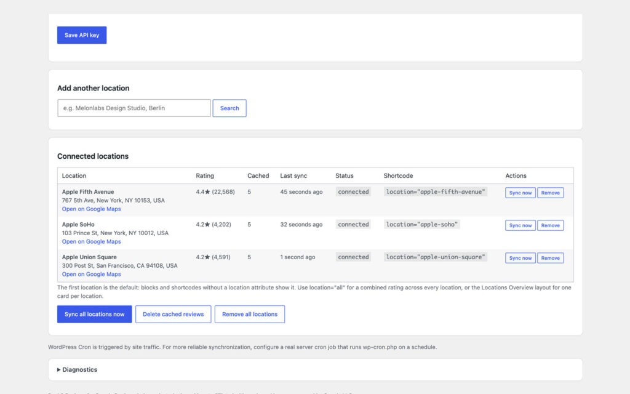
Task: Sync now the Apple Union Square location
Action: pyautogui.click(x=520, y=258)
